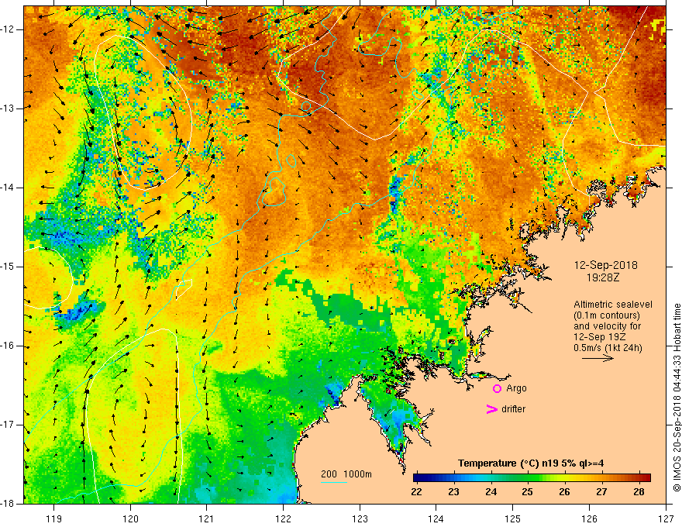Click the colorbar value '26'

[564, 492]
